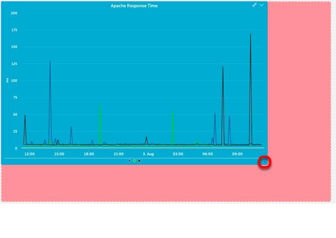Viewport: 336px width, 238px height.
Task: Click the black spike at the chart start
Action: point(25,116)
